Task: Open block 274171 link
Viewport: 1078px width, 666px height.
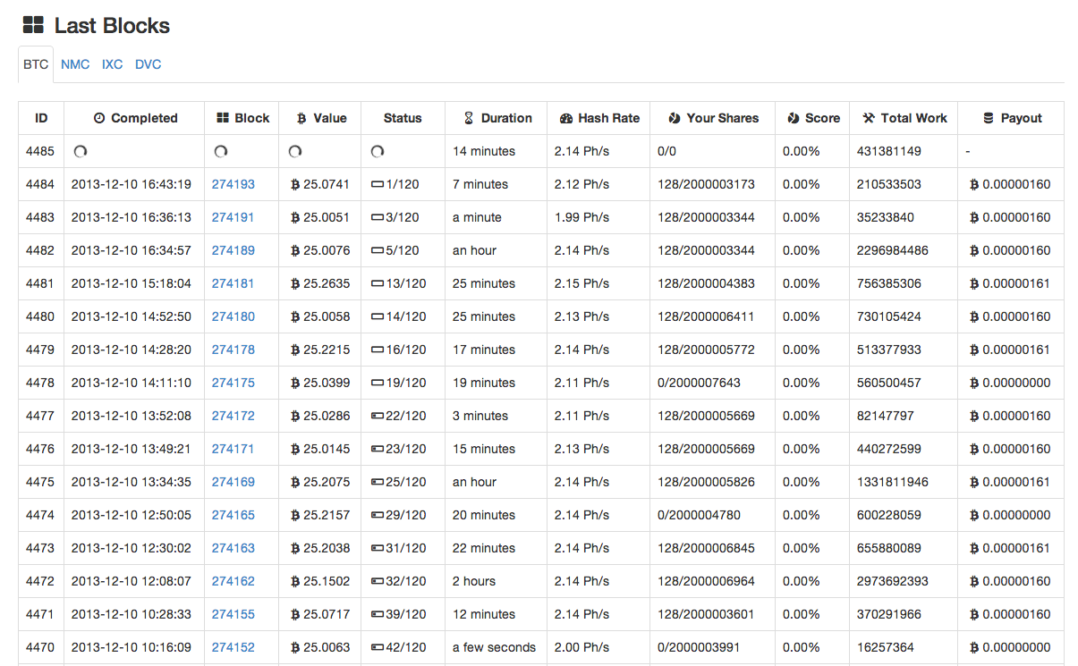Action: tap(233, 449)
